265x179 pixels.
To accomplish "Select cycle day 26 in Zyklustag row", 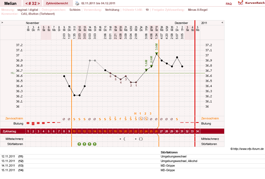I will (x=156, y=131).
